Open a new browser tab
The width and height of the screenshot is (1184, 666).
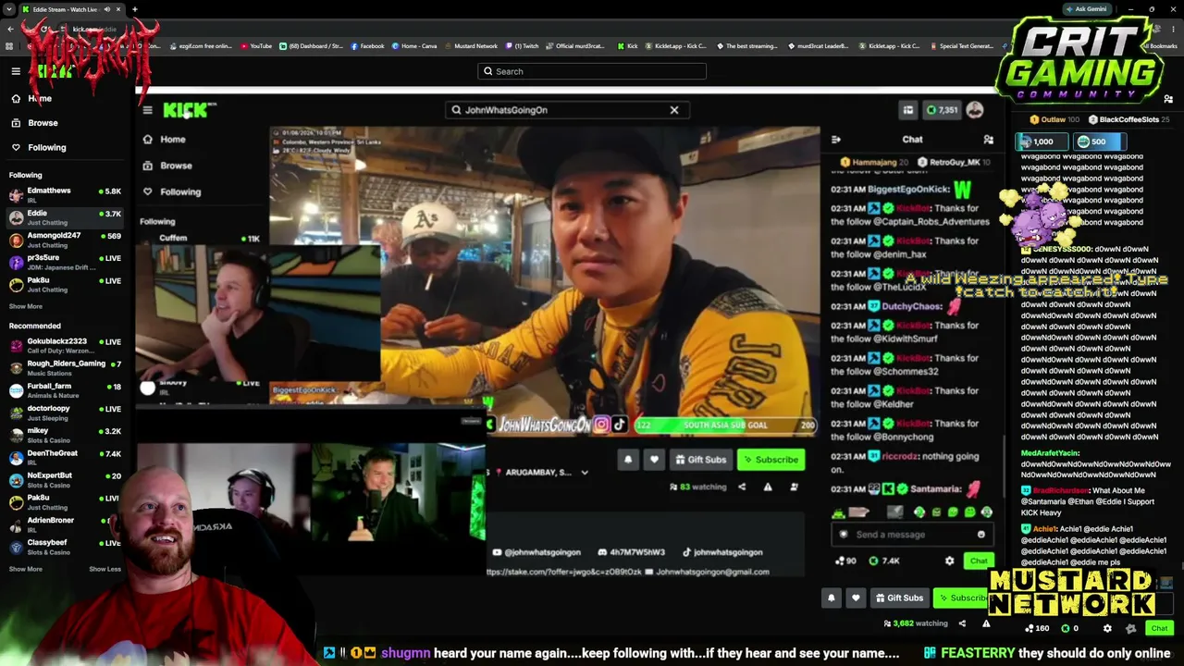134,9
